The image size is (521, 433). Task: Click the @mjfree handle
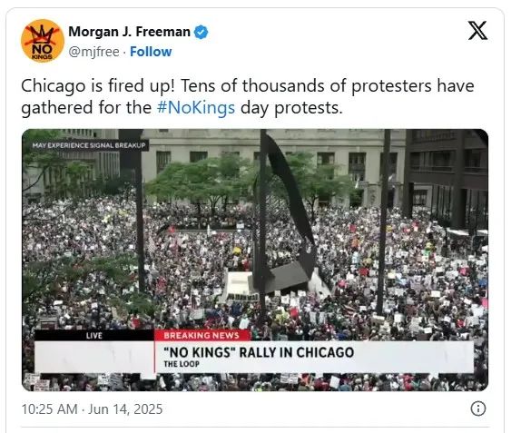[93, 52]
